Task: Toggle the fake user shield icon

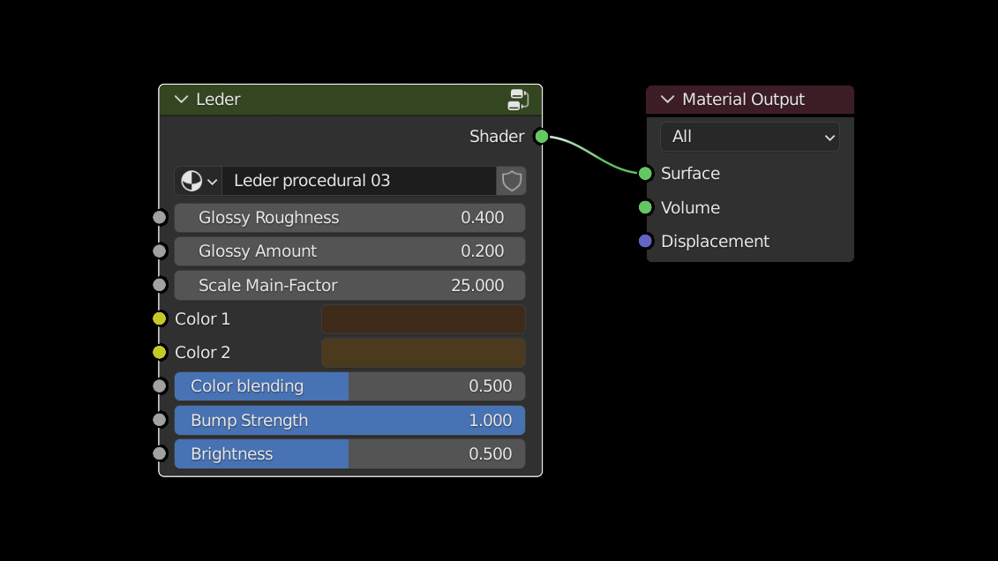Action: pos(512,181)
